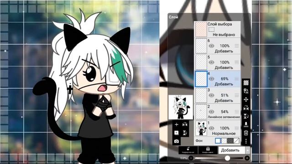The image size is (292, 164).
Task: Toggle visibility eye of layer 5
Action: pos(211,62)
